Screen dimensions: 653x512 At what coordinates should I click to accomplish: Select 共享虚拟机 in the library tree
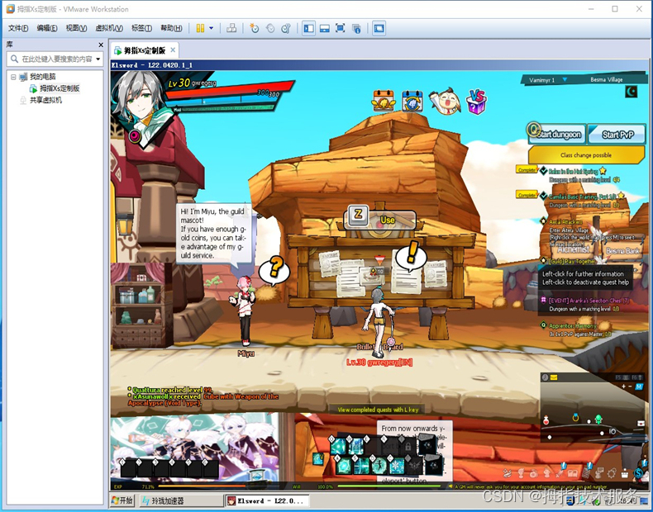pyautogui.click(x=41, y=100)
